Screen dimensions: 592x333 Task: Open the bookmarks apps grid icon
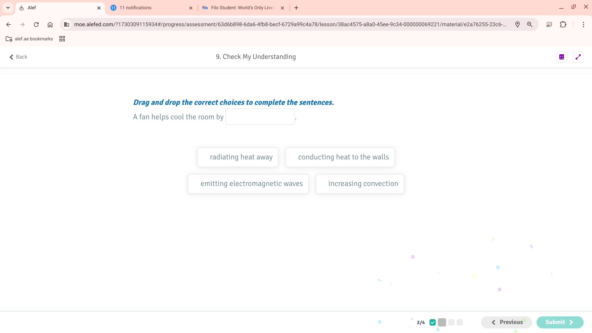pos(62,39)
